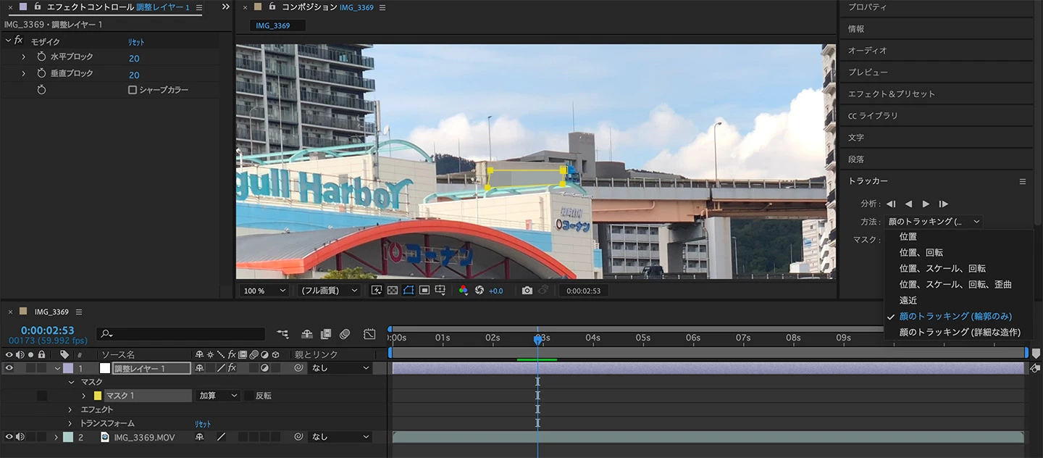
Task: Toggle mask and shape path visibility
Action: pyautogui.click(x=409, y=290)
